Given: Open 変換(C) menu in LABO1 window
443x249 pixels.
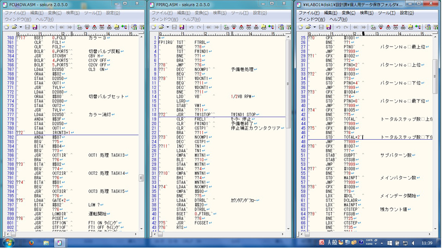Looking at the screenshot, I should click(x=349, y=13).
